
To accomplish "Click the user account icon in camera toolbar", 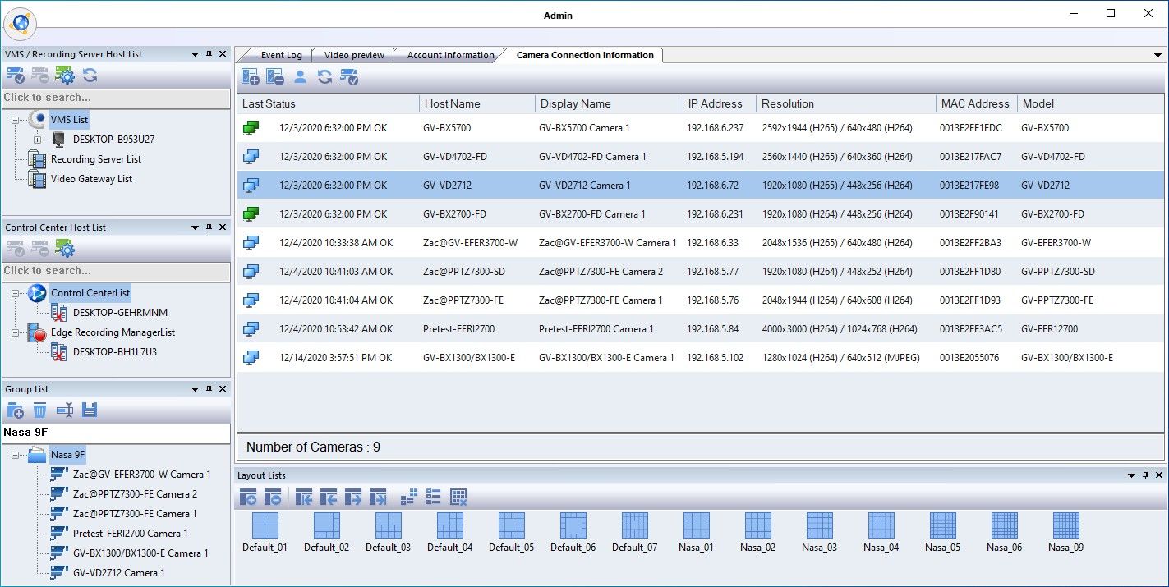I will point(300,77).
